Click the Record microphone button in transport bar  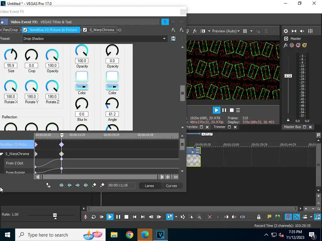pyautogui.click(x=86, y=217)
